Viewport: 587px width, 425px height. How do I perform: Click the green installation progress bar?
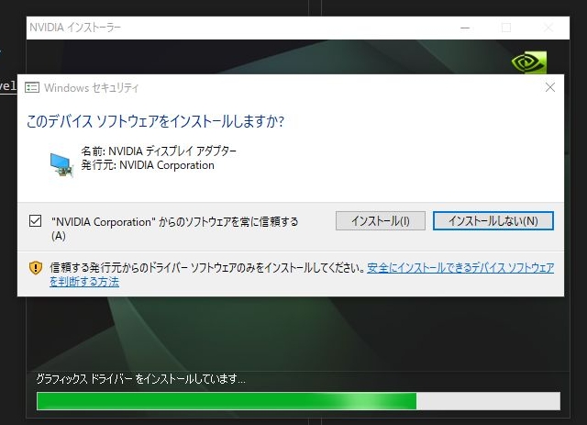tap(298, 401)
